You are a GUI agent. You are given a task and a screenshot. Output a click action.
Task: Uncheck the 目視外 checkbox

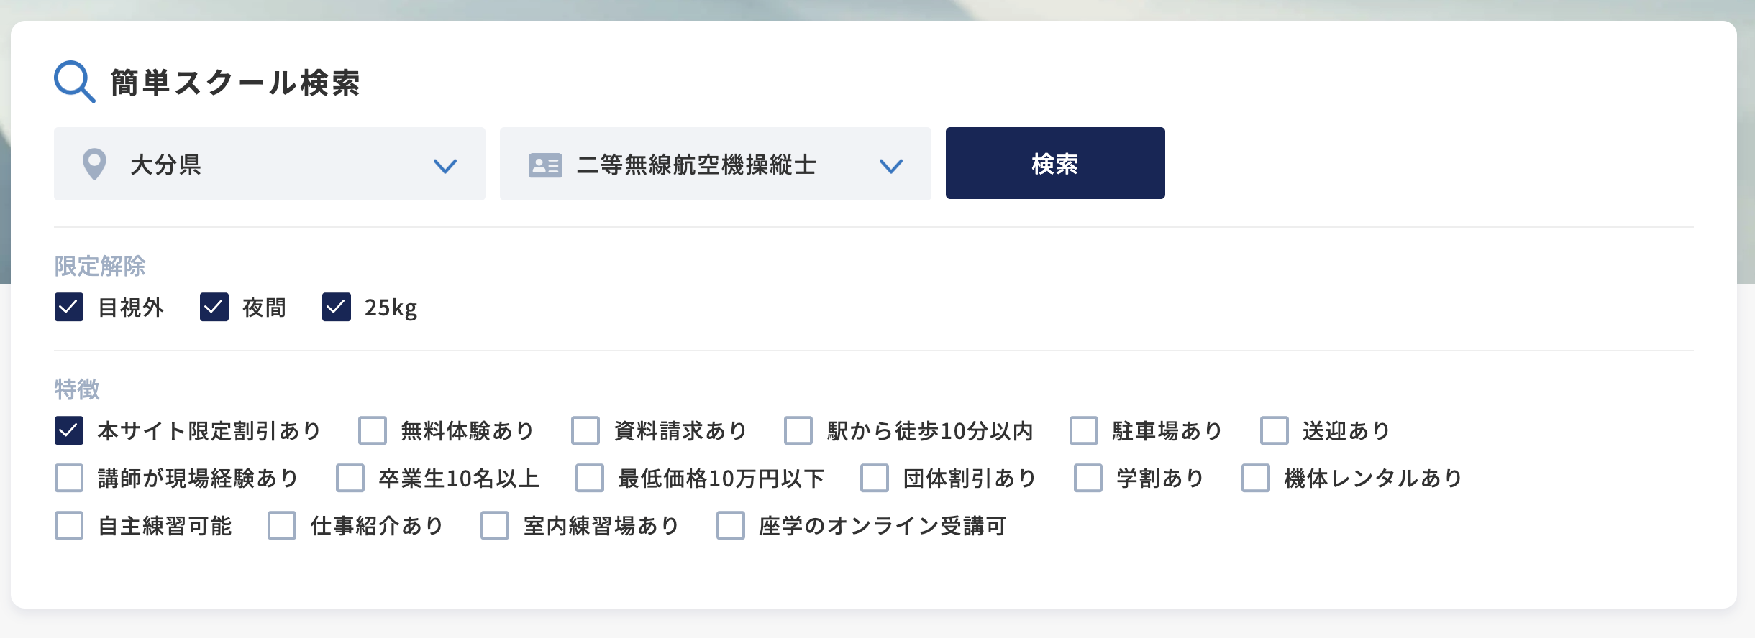pyautogui.click(x=69, y=308)
